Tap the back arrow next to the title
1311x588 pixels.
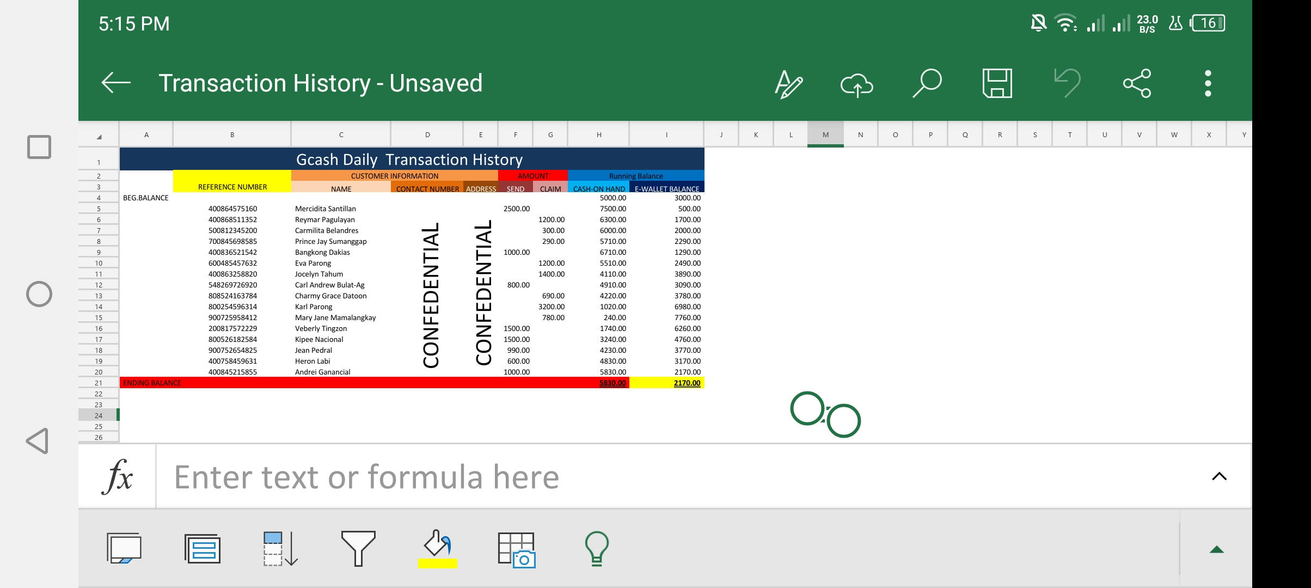click(x=116, y=83)
